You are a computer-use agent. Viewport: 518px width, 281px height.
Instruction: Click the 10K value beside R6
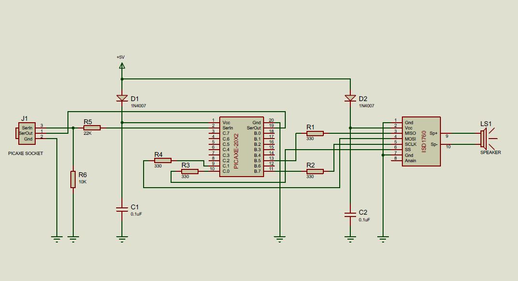pos(82,182)
